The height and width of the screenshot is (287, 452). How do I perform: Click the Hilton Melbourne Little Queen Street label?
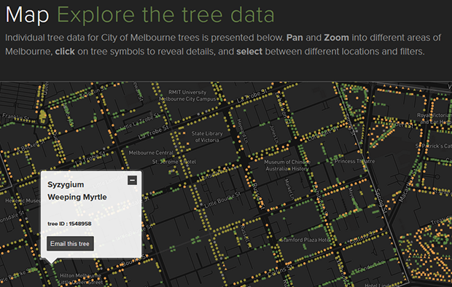pyautogui.click(x=80, y=279)
